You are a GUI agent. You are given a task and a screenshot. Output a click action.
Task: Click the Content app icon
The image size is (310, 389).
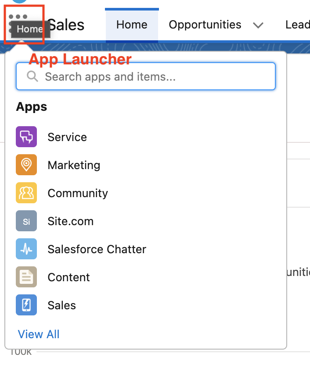point(26,277)
